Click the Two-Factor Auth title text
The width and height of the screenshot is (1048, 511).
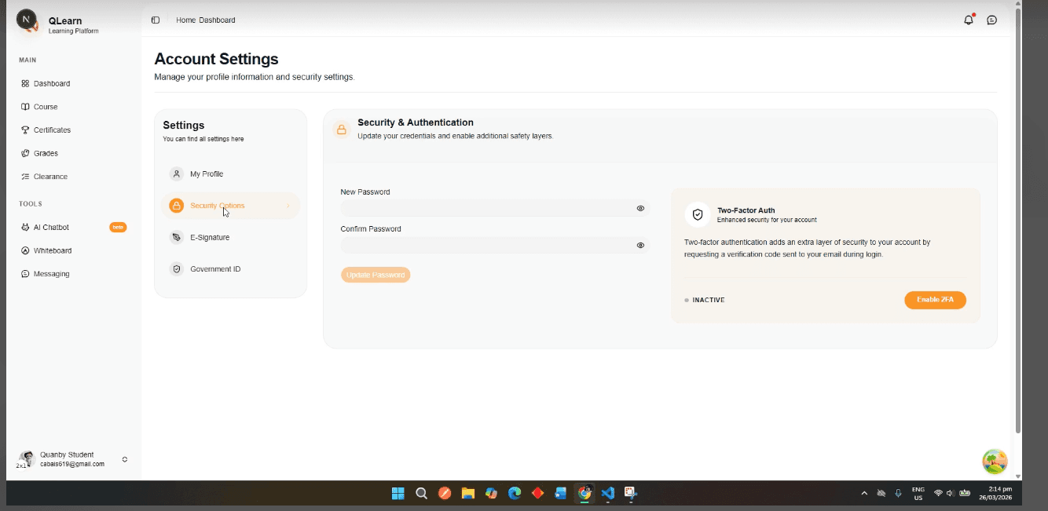tap(746, 210)
